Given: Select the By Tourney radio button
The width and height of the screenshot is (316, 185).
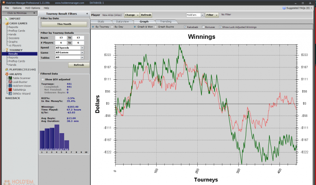Looking at the screenshot, I should (93, 27).
